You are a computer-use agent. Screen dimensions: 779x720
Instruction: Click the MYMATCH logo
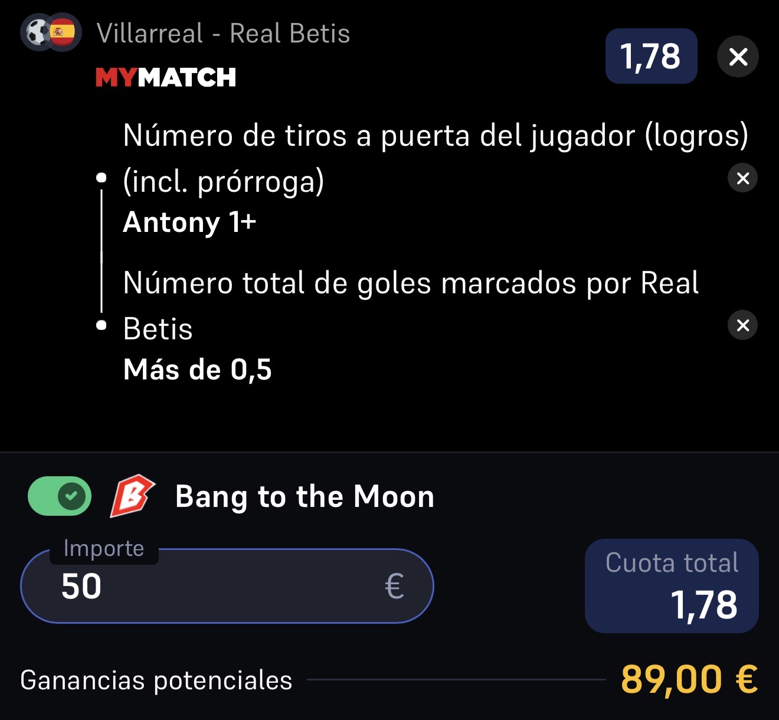pyautogui.click(x=166, y=77)
